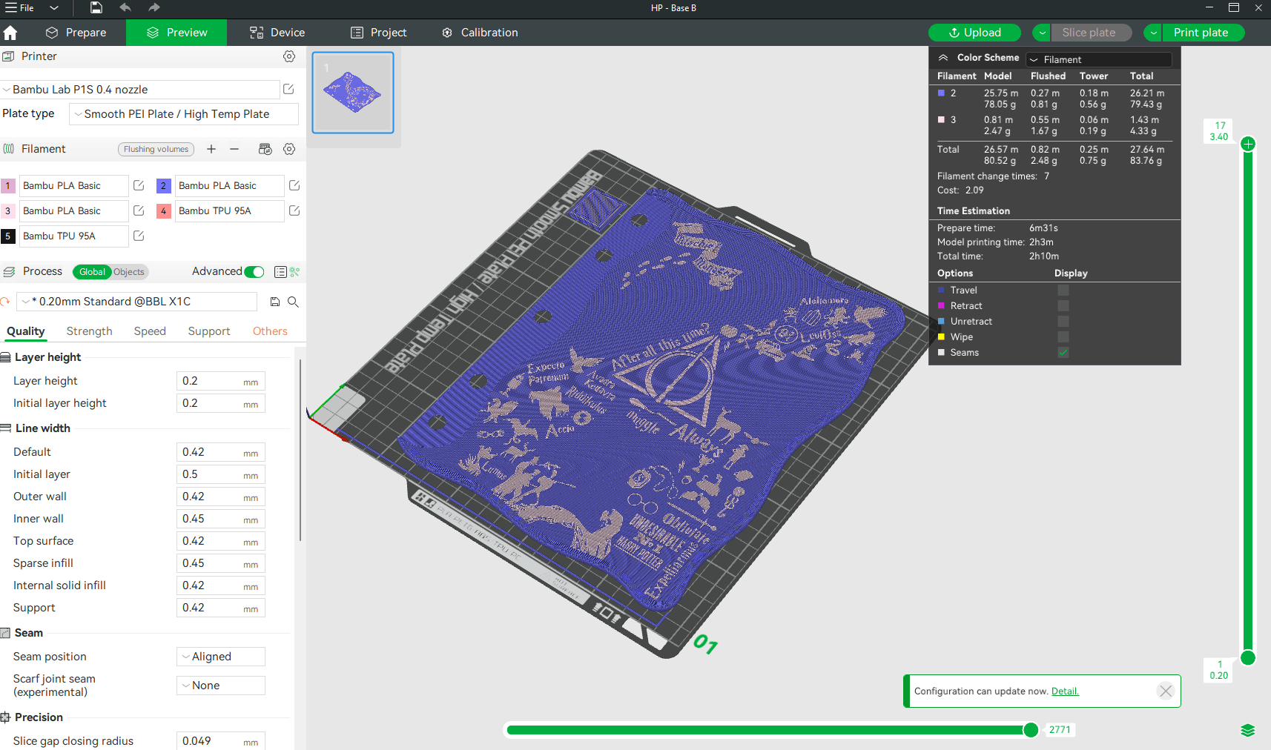Open the File menu dropdown arrow
Screen dimensions: 1271x750
(x=54, y=8)
